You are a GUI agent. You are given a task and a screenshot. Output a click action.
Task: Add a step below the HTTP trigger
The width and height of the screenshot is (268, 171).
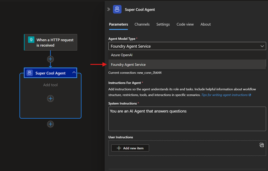click(50, 59)
